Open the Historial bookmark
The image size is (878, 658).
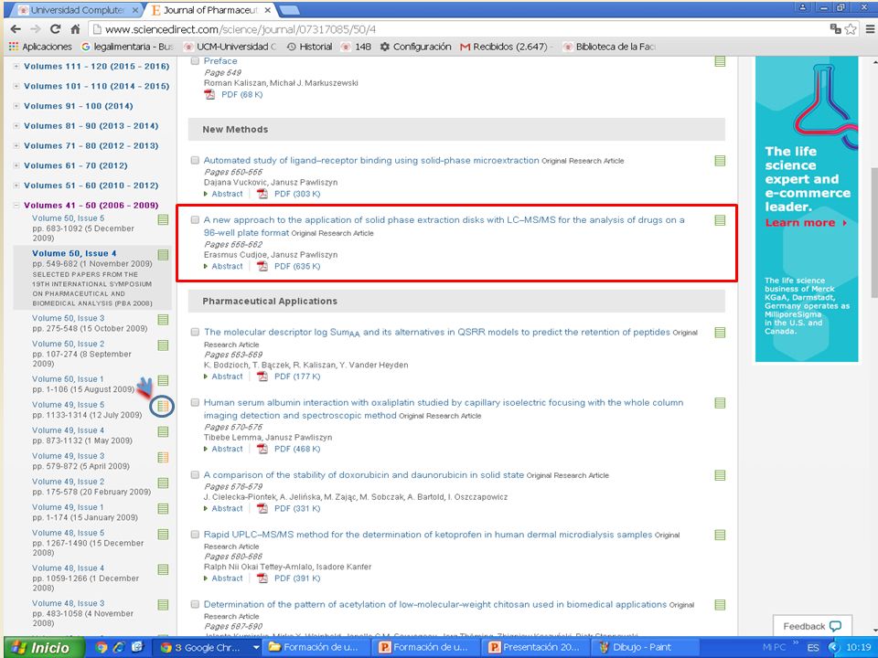(310, 47)
